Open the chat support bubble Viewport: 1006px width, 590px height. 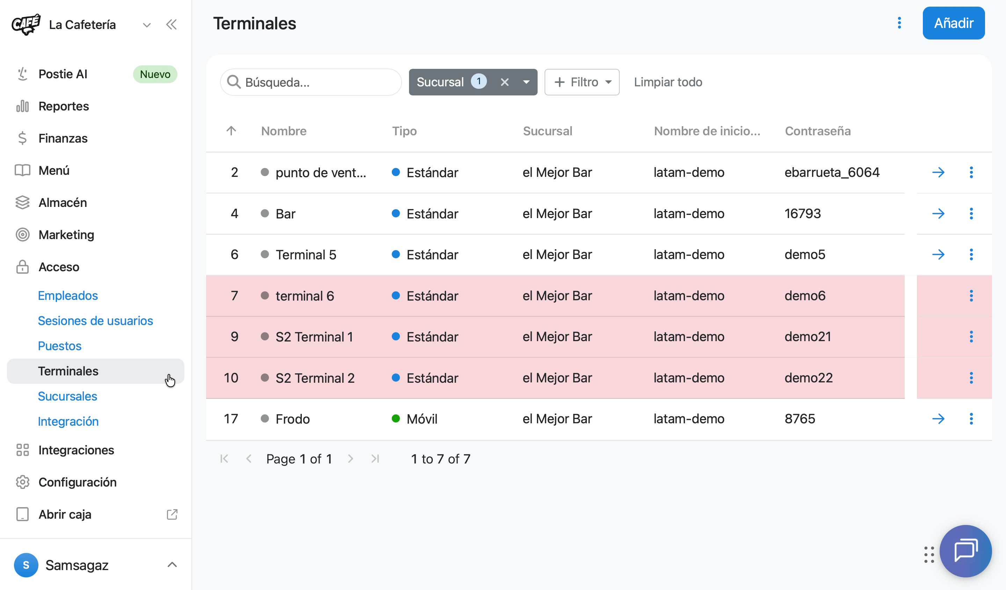tap(966, 551)
